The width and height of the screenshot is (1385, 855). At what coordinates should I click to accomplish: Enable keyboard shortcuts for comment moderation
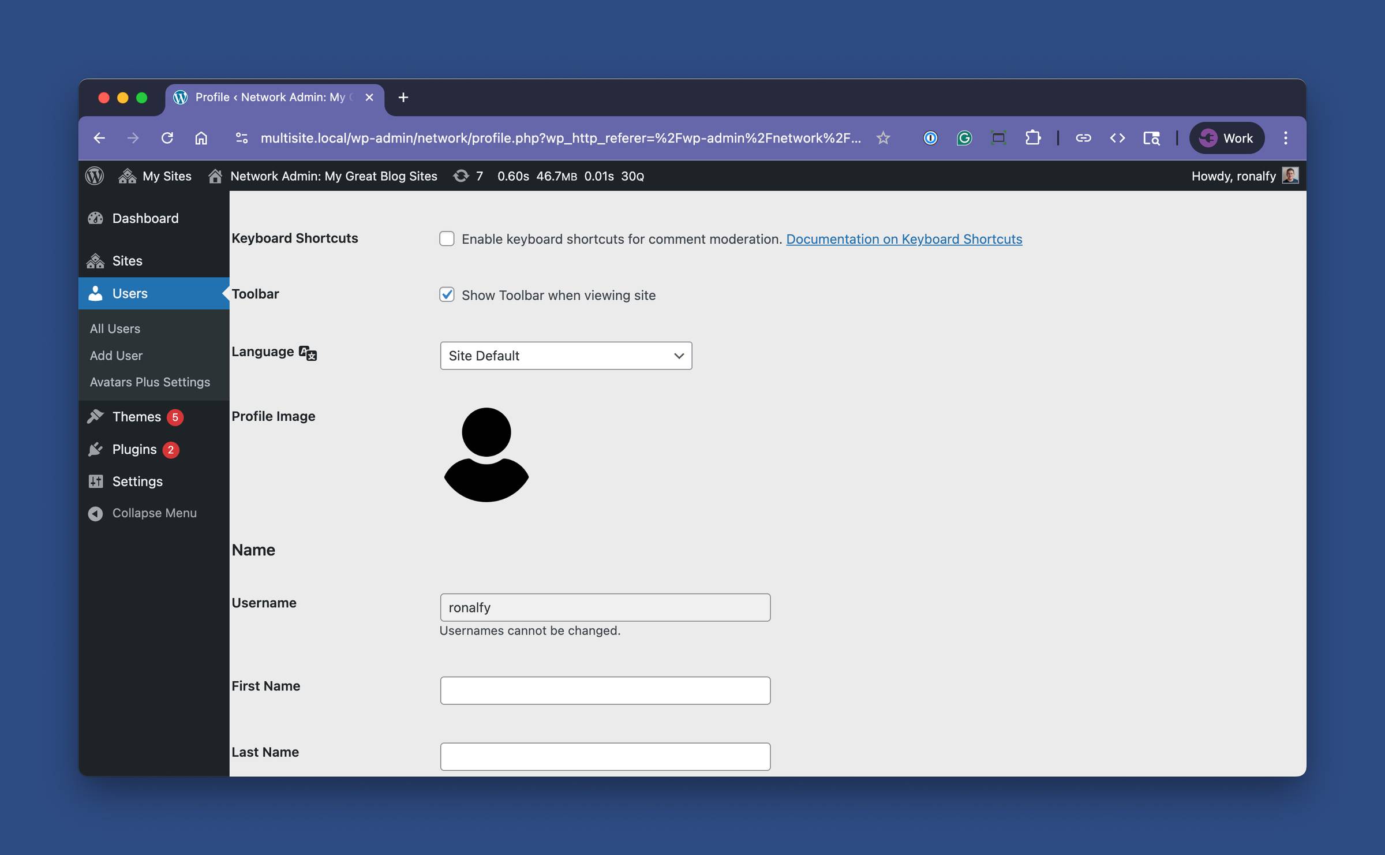(447, 238)
